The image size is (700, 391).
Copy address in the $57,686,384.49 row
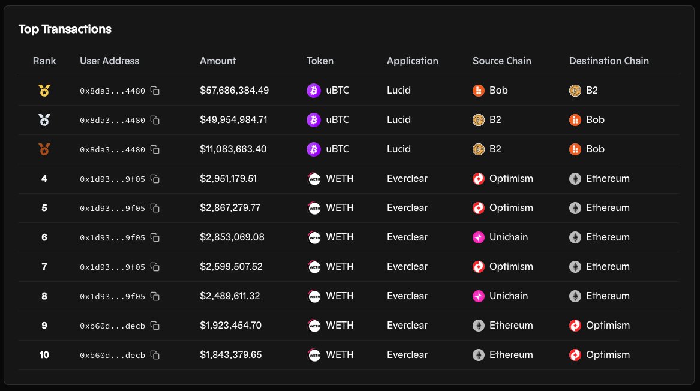tap(155, 91)
